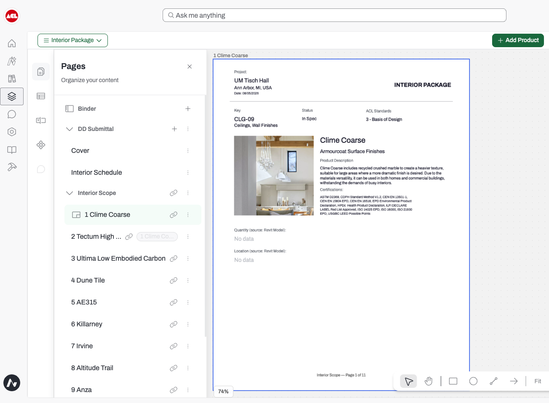Click the UM Tisch Hall project name
549x403 pixels.
tap(252, 80)
